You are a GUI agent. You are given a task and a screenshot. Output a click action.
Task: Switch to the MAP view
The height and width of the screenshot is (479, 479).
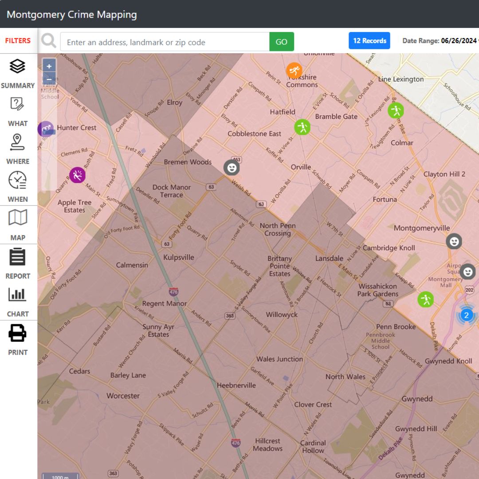[18, 225]
